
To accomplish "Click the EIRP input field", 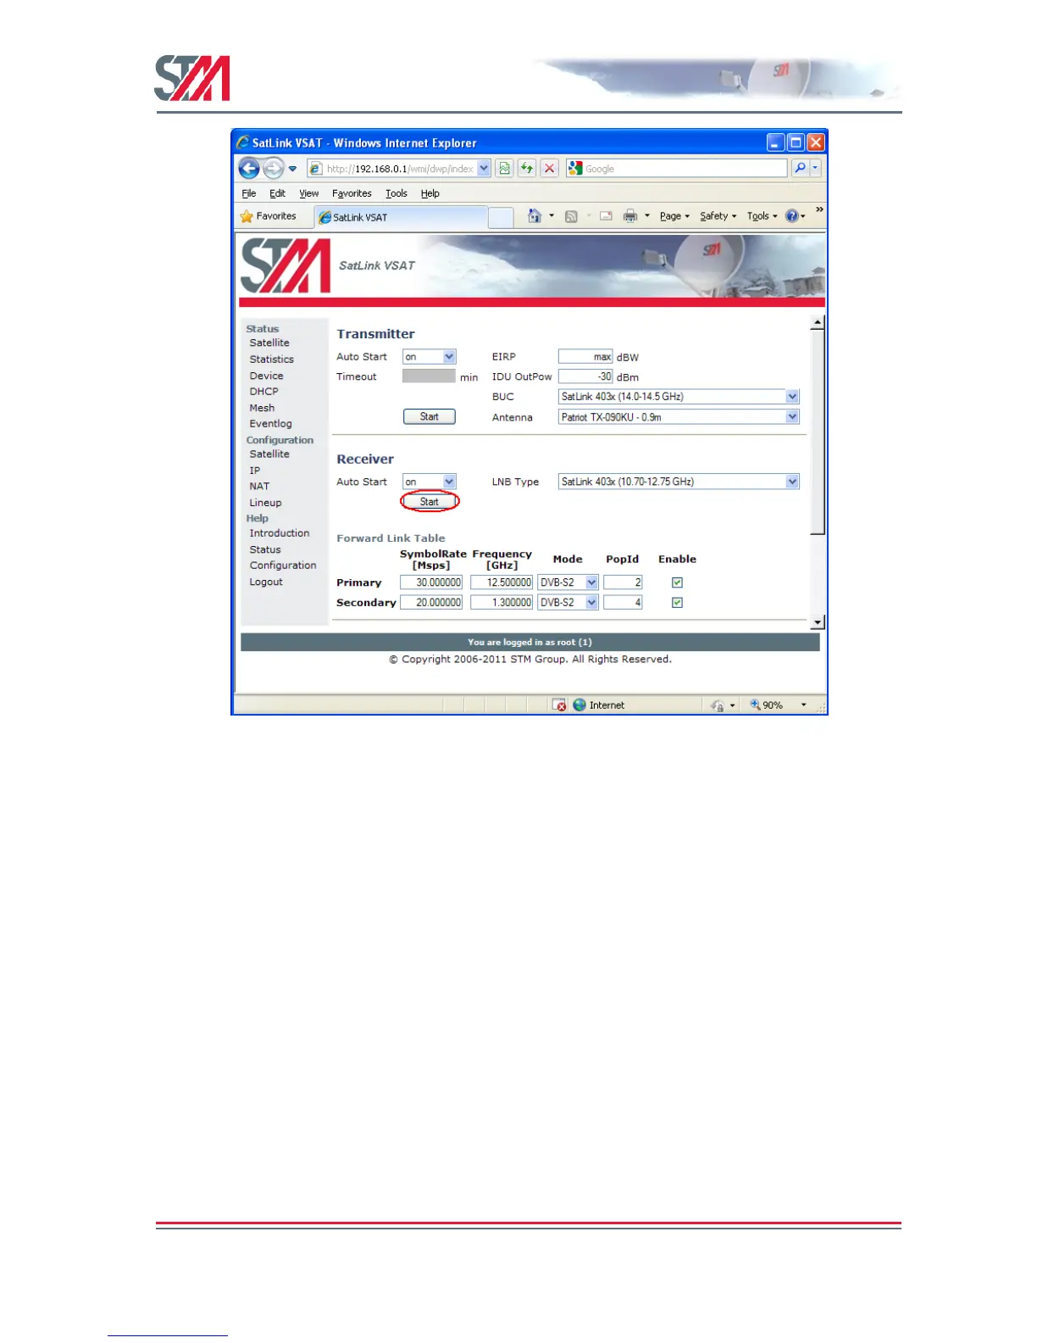I will tap(585, 357).
